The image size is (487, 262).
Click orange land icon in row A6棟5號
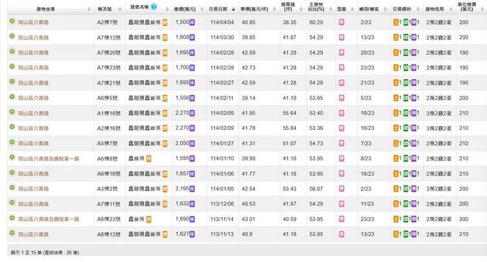point(396,98)
